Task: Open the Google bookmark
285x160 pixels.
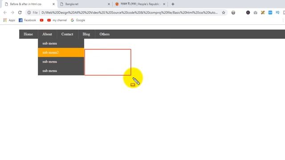Action: pos(78,20)
